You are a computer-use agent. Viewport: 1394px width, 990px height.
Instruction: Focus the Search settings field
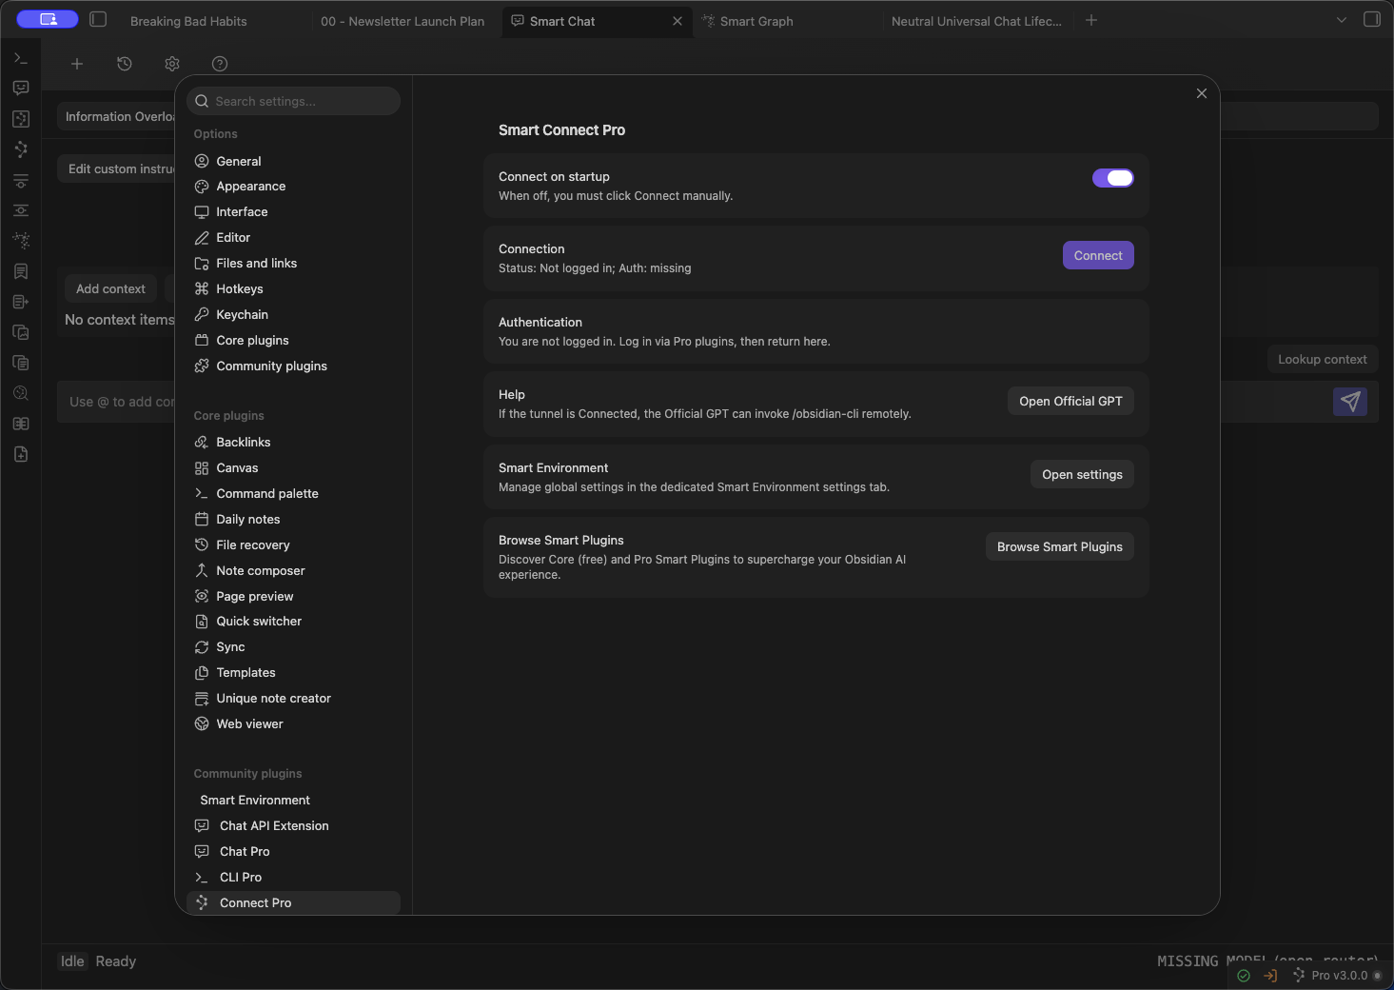pyautogui.click(x=293, y=101)
